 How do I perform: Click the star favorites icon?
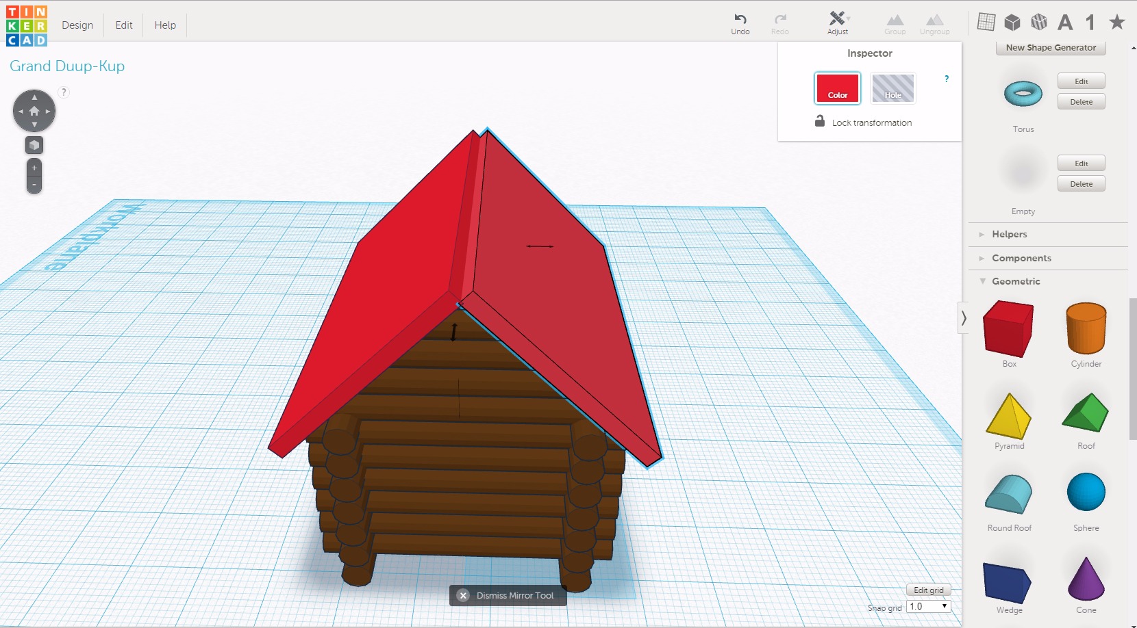[1117, 22]
